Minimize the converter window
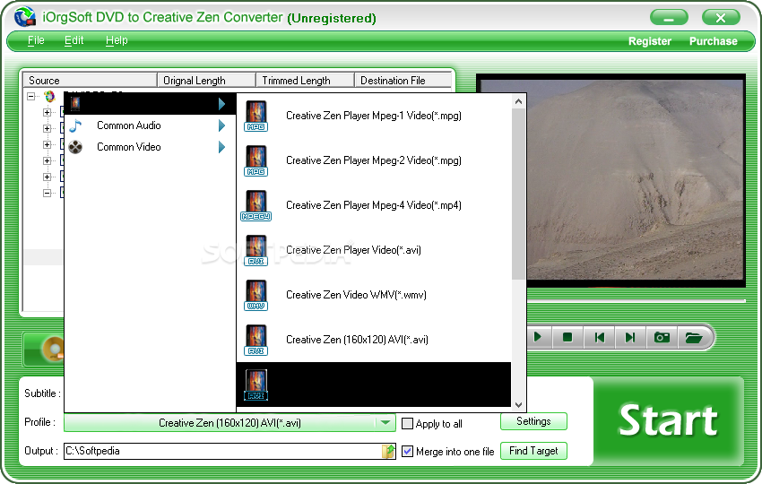Viewport: 762px width, 484px height. (669, 18)
